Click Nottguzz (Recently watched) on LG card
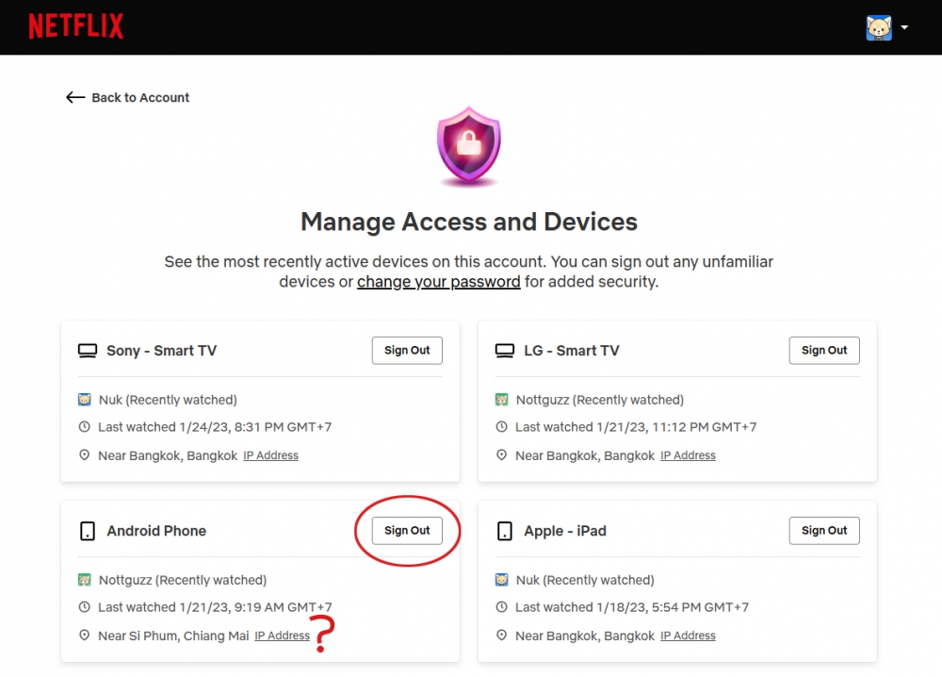This screenshot has width=942, height=677. (x=600, y=400)
